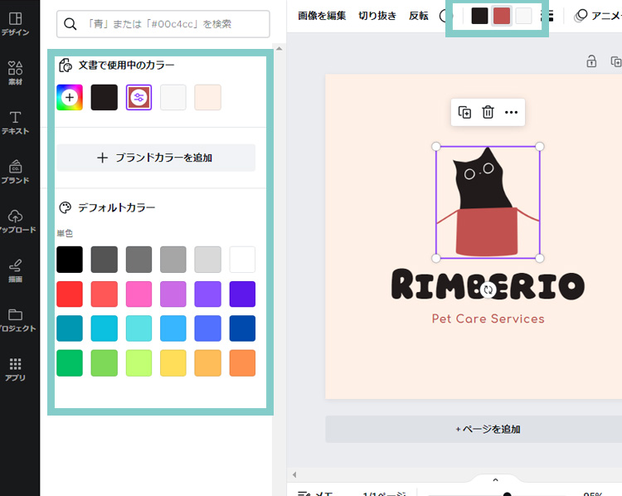Select the peach document color swatch

point(207,97)
